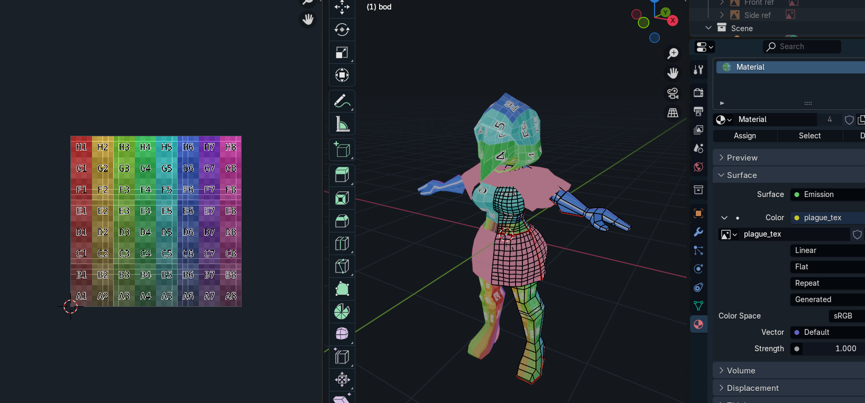Click the Assign material button
The image size is (865, 403).
point(744,136)
